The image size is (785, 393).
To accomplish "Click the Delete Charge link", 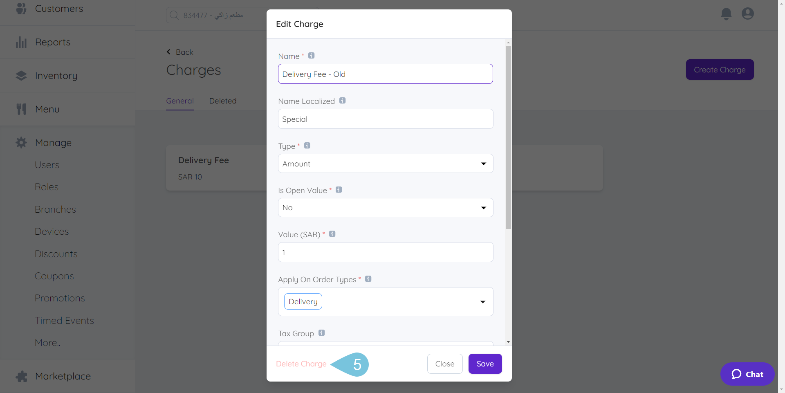I will tap(301, 364).
